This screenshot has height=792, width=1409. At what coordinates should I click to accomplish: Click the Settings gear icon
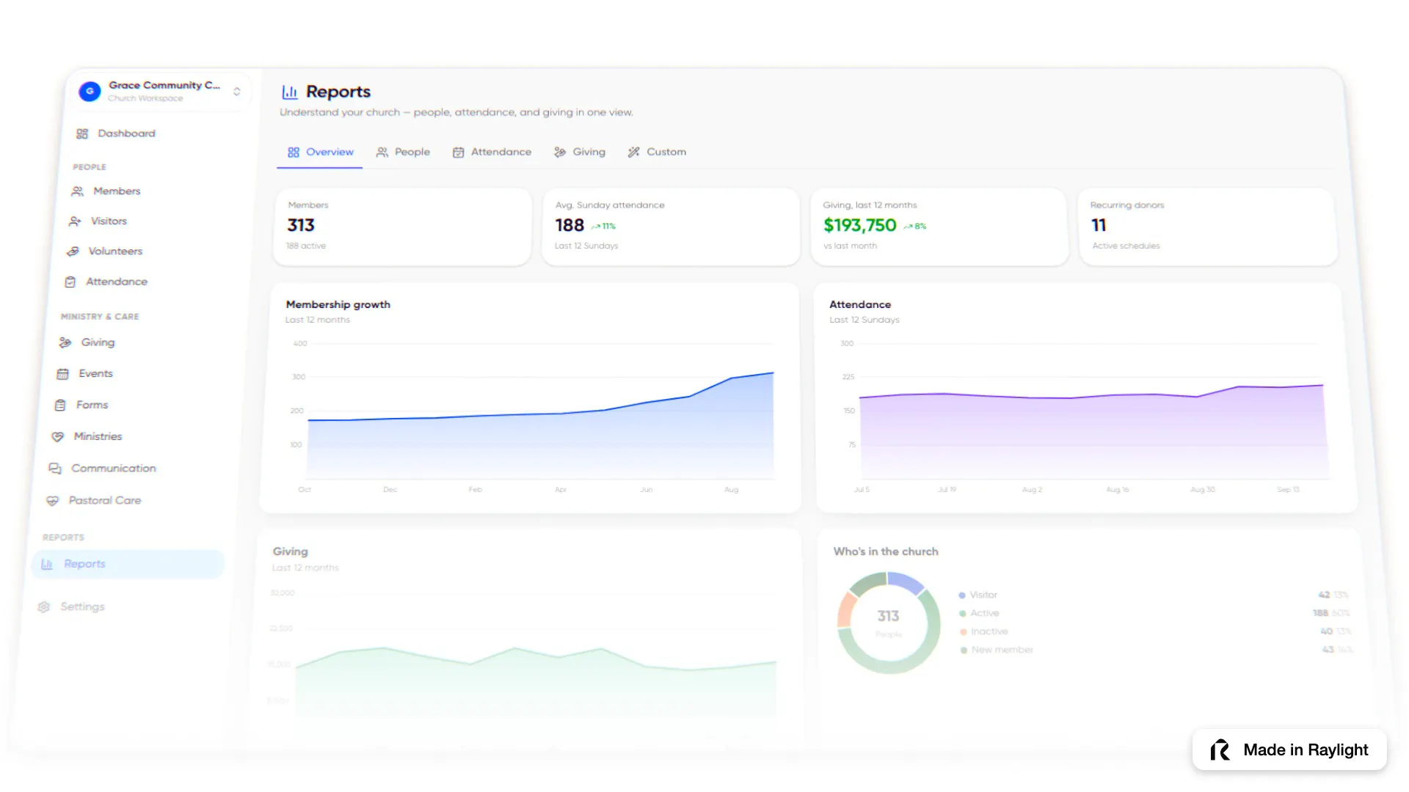point(44,607)
